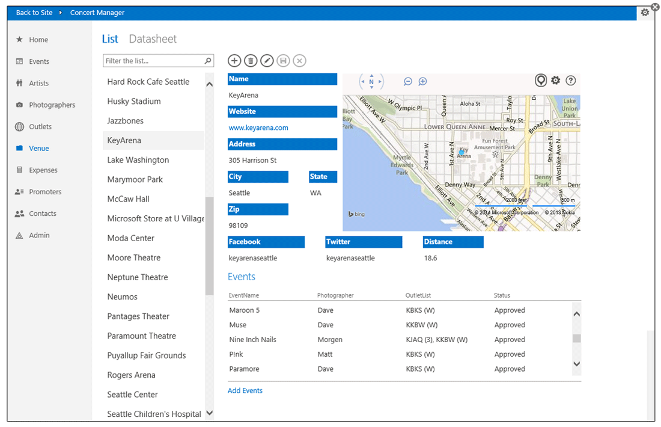Image resolution: width=661 pixels, height=427 pixels.
Task: Select Husky Stadium in venue list
Action: tap(153, 101)
